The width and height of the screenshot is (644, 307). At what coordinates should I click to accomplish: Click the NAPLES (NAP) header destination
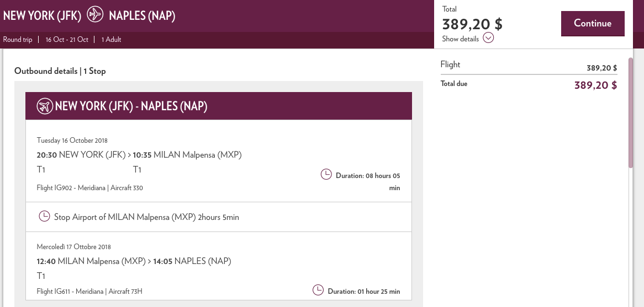(x=142, y=15)
